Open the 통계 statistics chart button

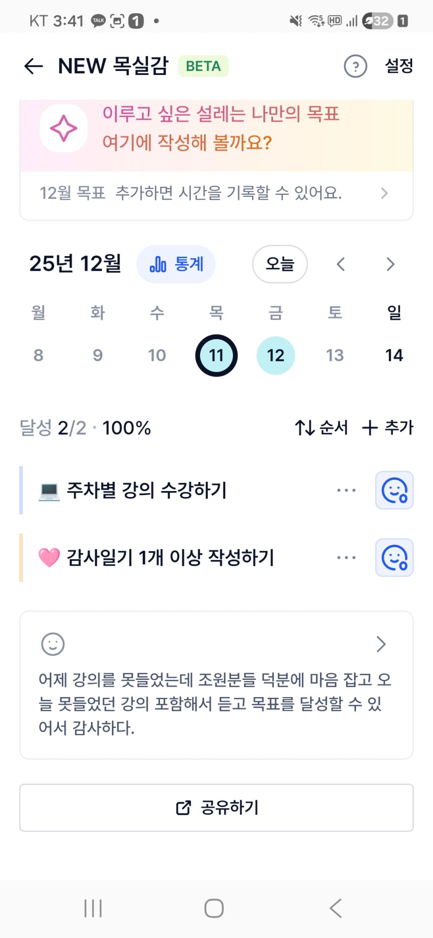tap(176, 264)
